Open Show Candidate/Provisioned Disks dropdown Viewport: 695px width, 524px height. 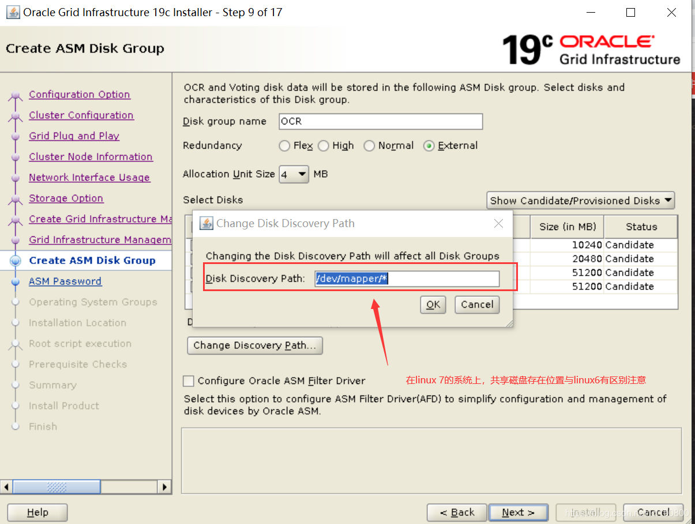pos(581,201)
